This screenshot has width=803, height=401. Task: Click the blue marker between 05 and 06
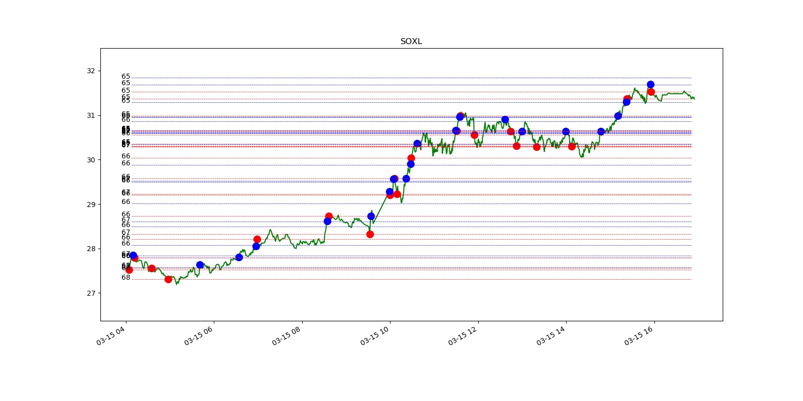coord(200,265)
